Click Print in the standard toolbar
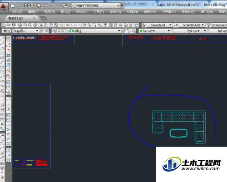 point(20,25)
